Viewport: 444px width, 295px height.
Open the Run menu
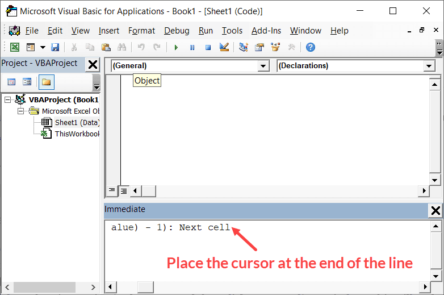[x=206, y=31]
